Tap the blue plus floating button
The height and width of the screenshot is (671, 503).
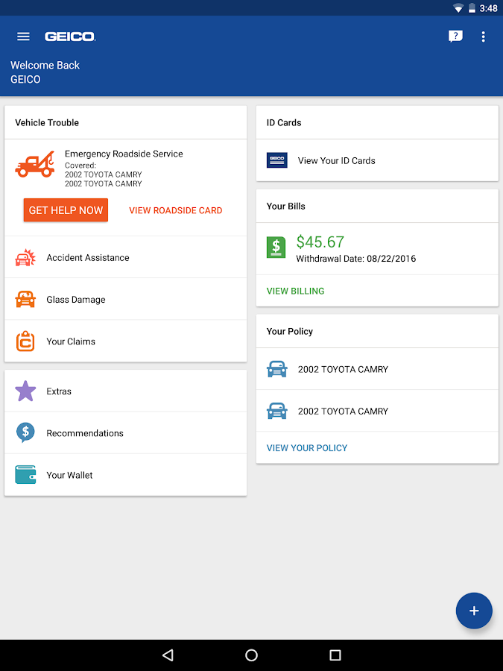[x=474, y=611]
